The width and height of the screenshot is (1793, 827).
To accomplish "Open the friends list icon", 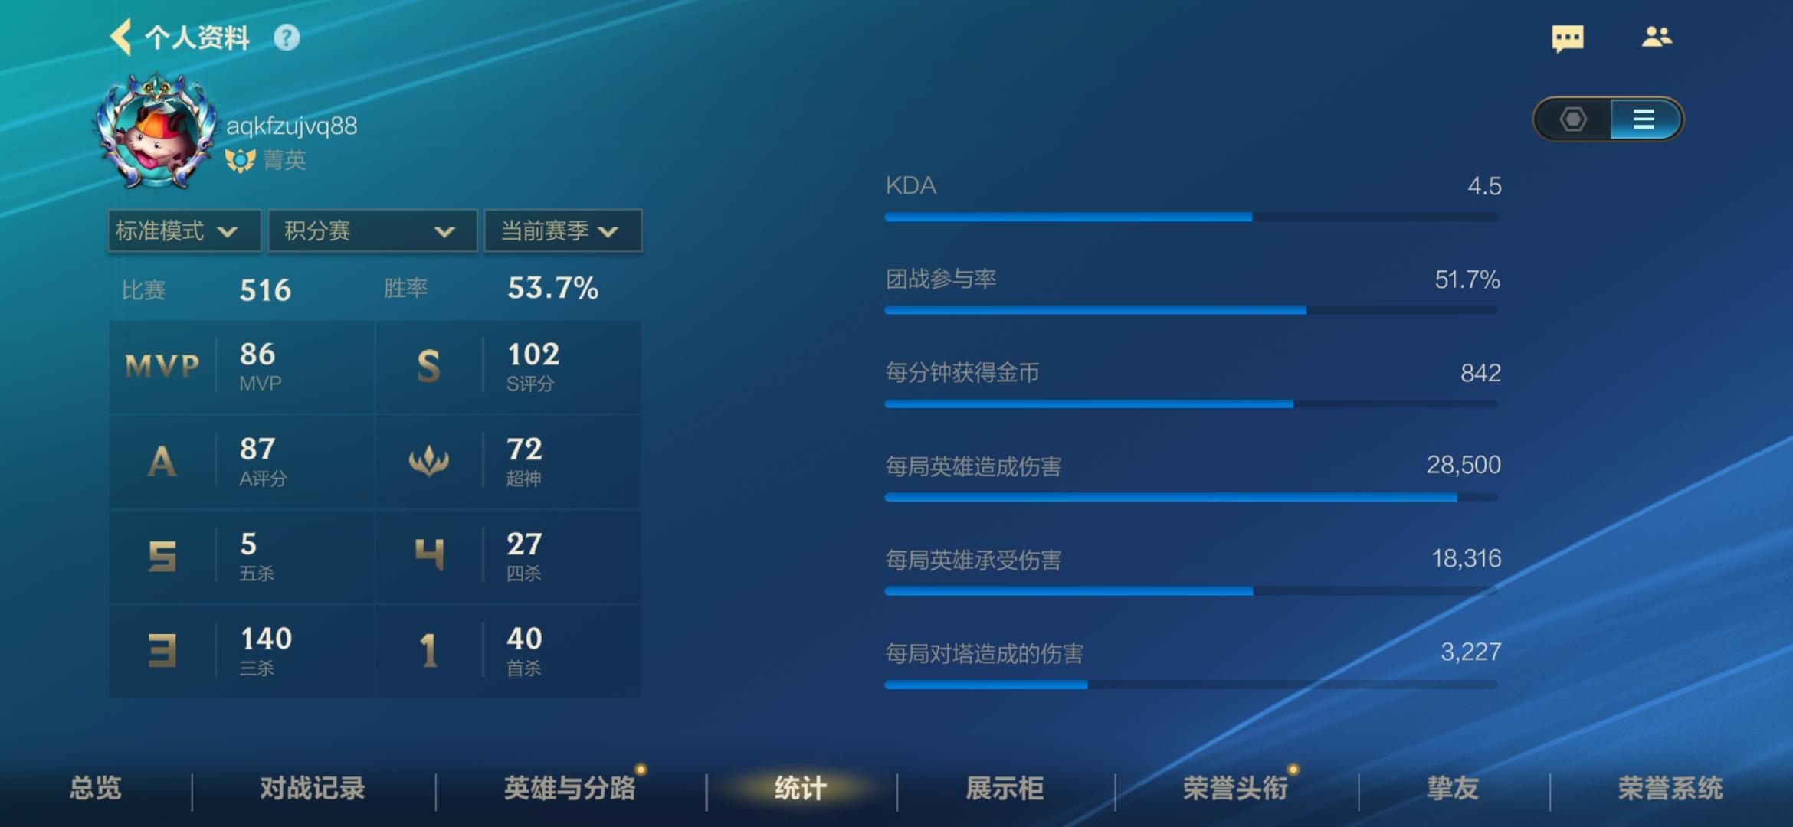I will [1656, 37].
